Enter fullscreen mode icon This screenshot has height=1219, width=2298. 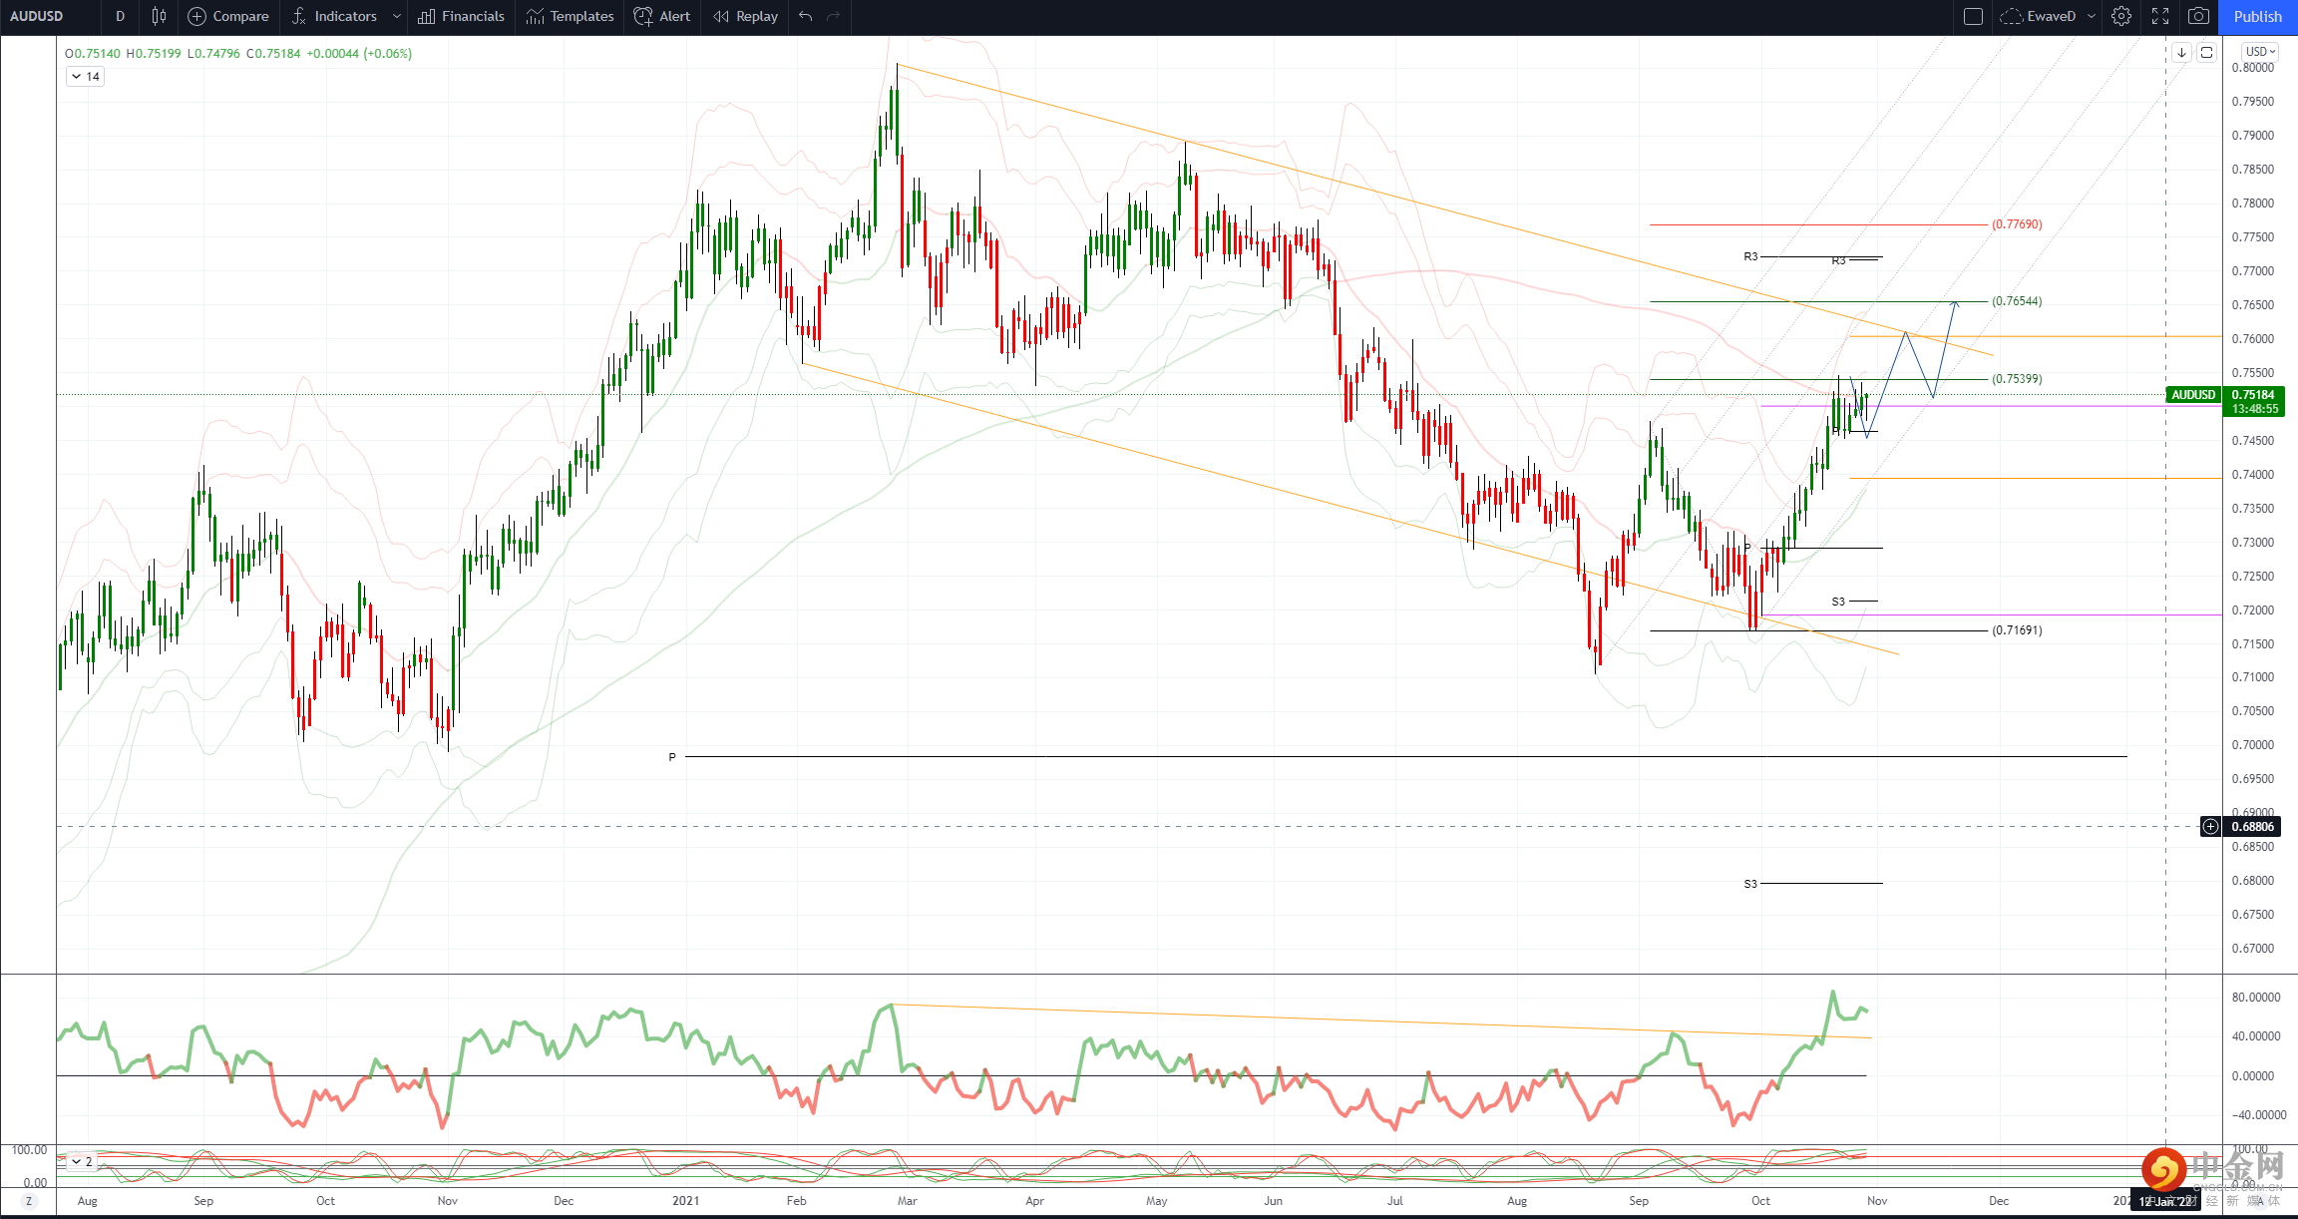tap(2160, 16)
